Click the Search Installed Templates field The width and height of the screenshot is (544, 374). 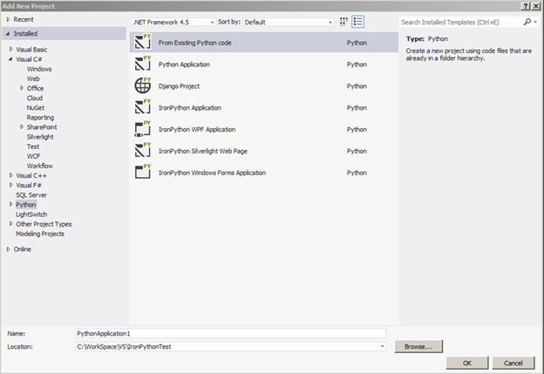pos(460,22)
